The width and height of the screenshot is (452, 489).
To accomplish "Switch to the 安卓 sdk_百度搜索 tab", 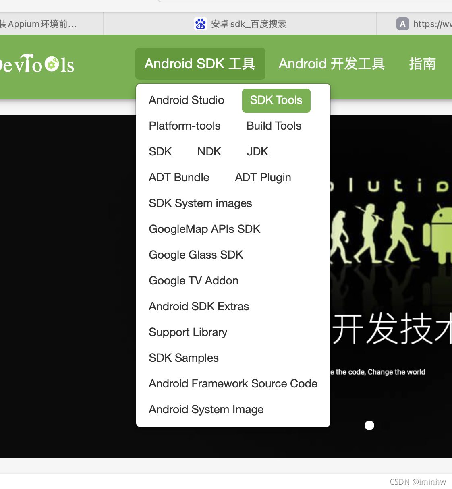I will (x=240, y=24).
